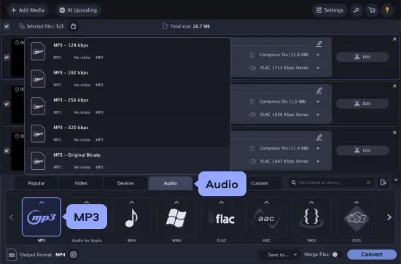This screenshot has width=401, height=264.
Task: Choose MP3 - 320 kbps preset
Action: (128, 133)
